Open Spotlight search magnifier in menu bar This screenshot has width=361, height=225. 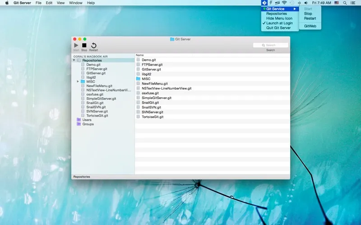pyautogui.click(x=345, y=3)
